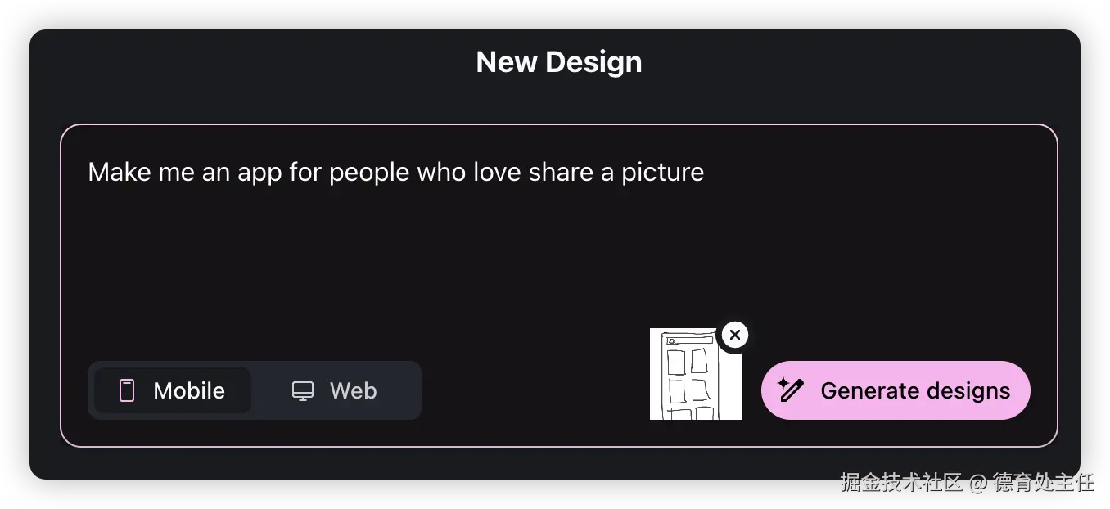Click the Generate designs button
1110x509 pixels.
point(896,390)
